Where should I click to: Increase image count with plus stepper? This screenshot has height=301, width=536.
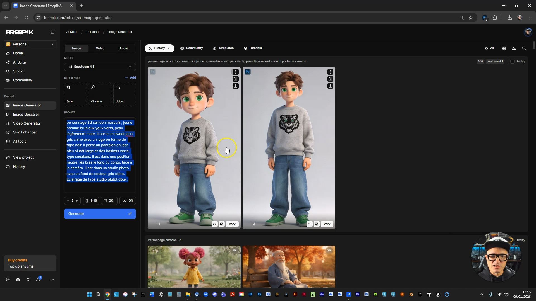click(77, 201)
